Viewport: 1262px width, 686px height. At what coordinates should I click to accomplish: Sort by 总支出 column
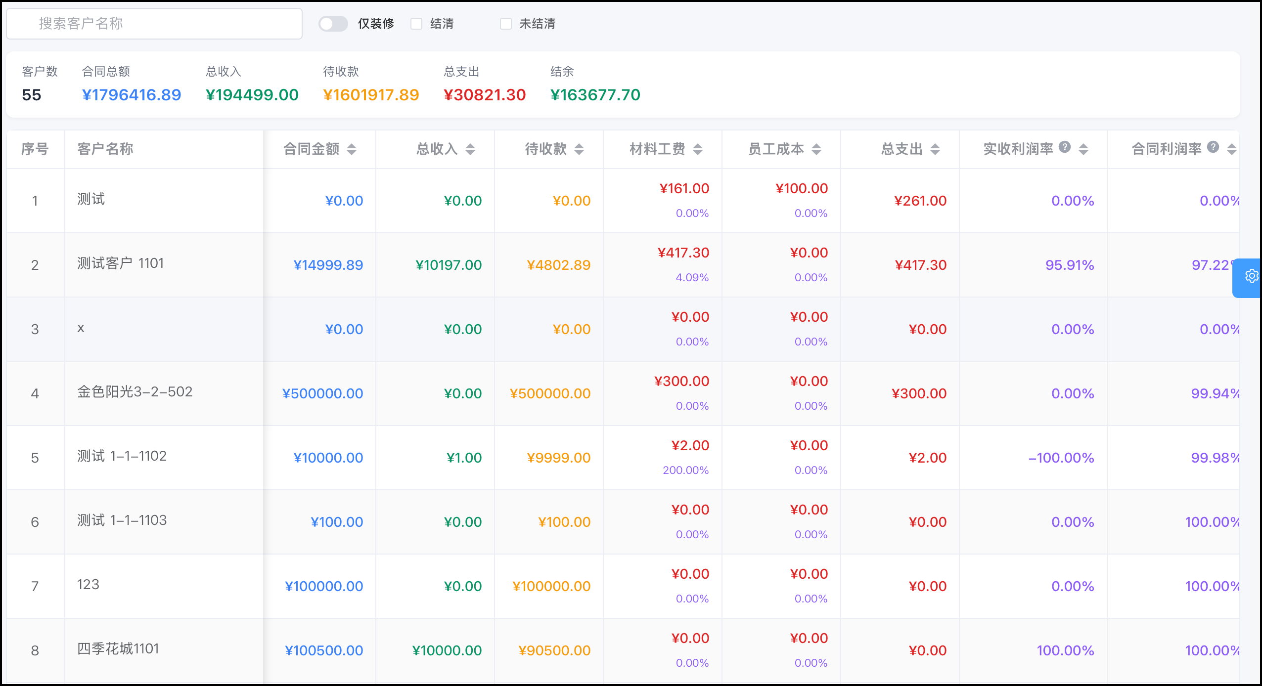pos(935,149)
